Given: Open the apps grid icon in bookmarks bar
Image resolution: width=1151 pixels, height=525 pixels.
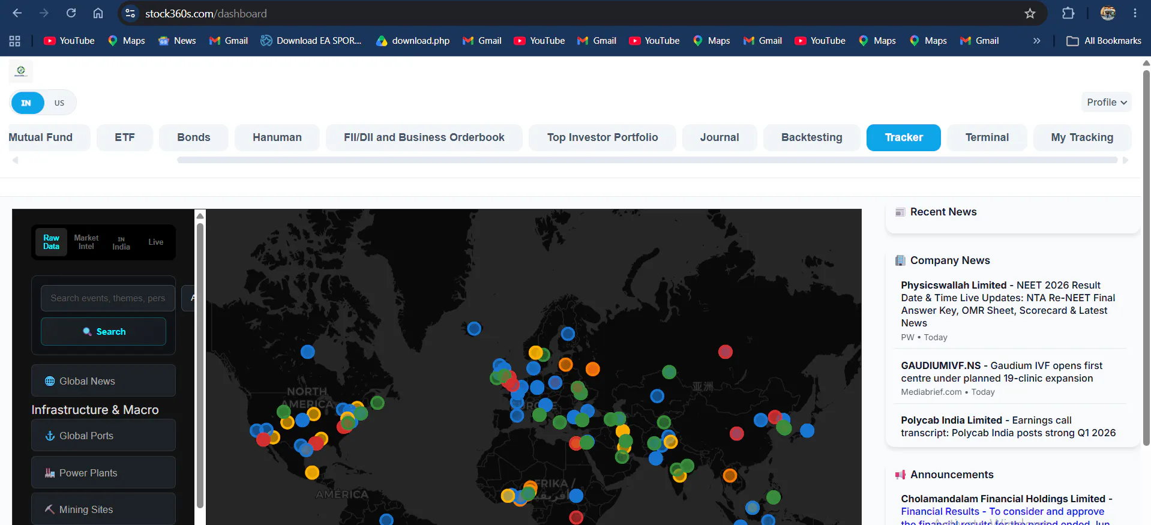Looking at the screenshot, I should 15,41.
